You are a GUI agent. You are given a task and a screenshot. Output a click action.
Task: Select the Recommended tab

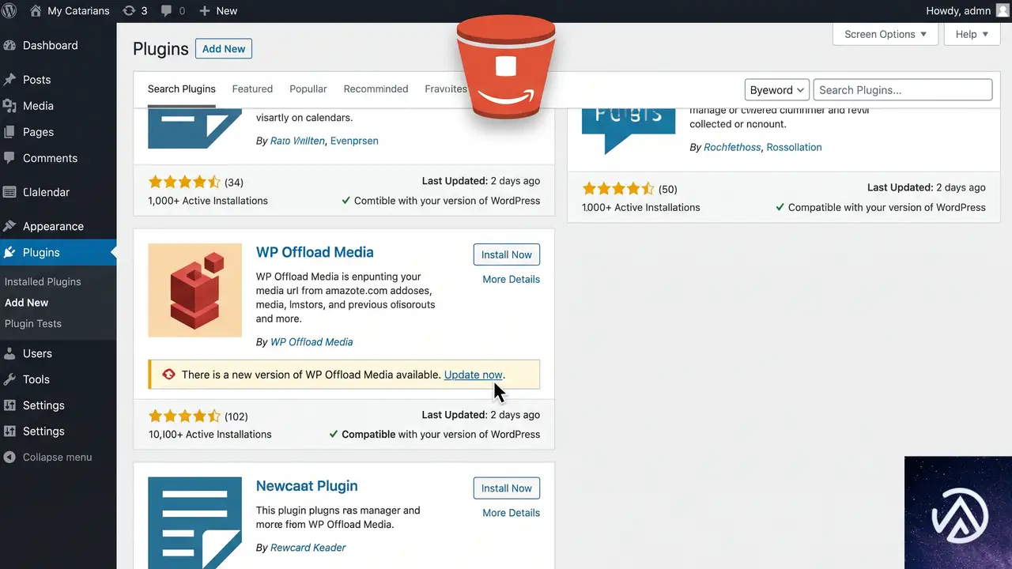click(x=376, y=89)
